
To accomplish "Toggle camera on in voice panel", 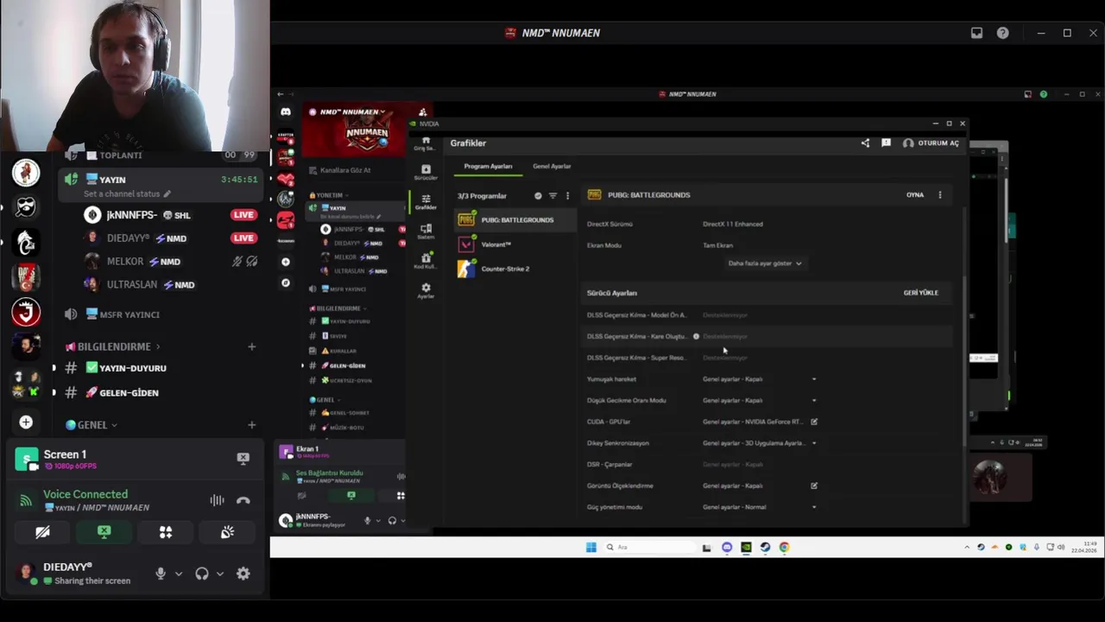I will tap(42, 532).
